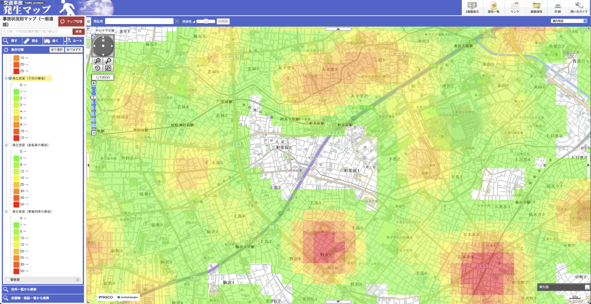Click the plus at zoom slider top
The image size is (591, 304).
94,83
